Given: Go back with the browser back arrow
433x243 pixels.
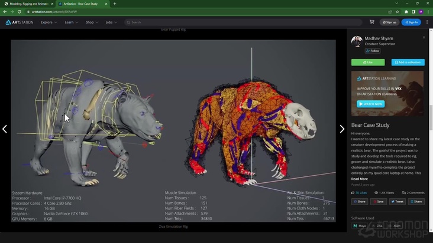Looking at the screenshot, I should pos(5,12).
